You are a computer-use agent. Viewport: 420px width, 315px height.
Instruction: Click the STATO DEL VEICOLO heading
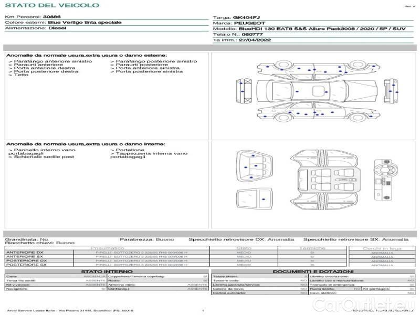coord(51,5)
